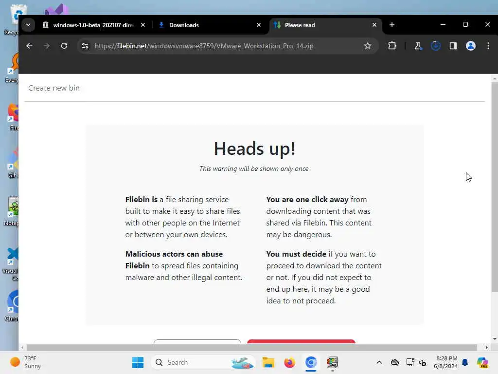Click the bold 'Filebin is' text
This screenshot has width=498, height=374.
[142, 199]
